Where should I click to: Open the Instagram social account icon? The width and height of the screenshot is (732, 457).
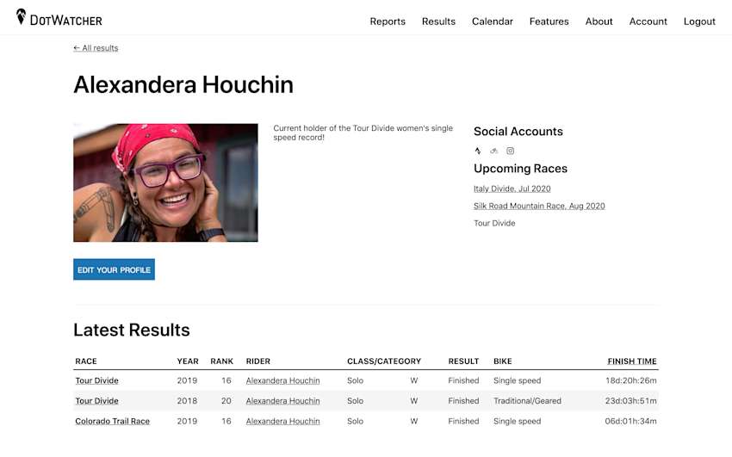pyautogui.click(x=511, y=151)
